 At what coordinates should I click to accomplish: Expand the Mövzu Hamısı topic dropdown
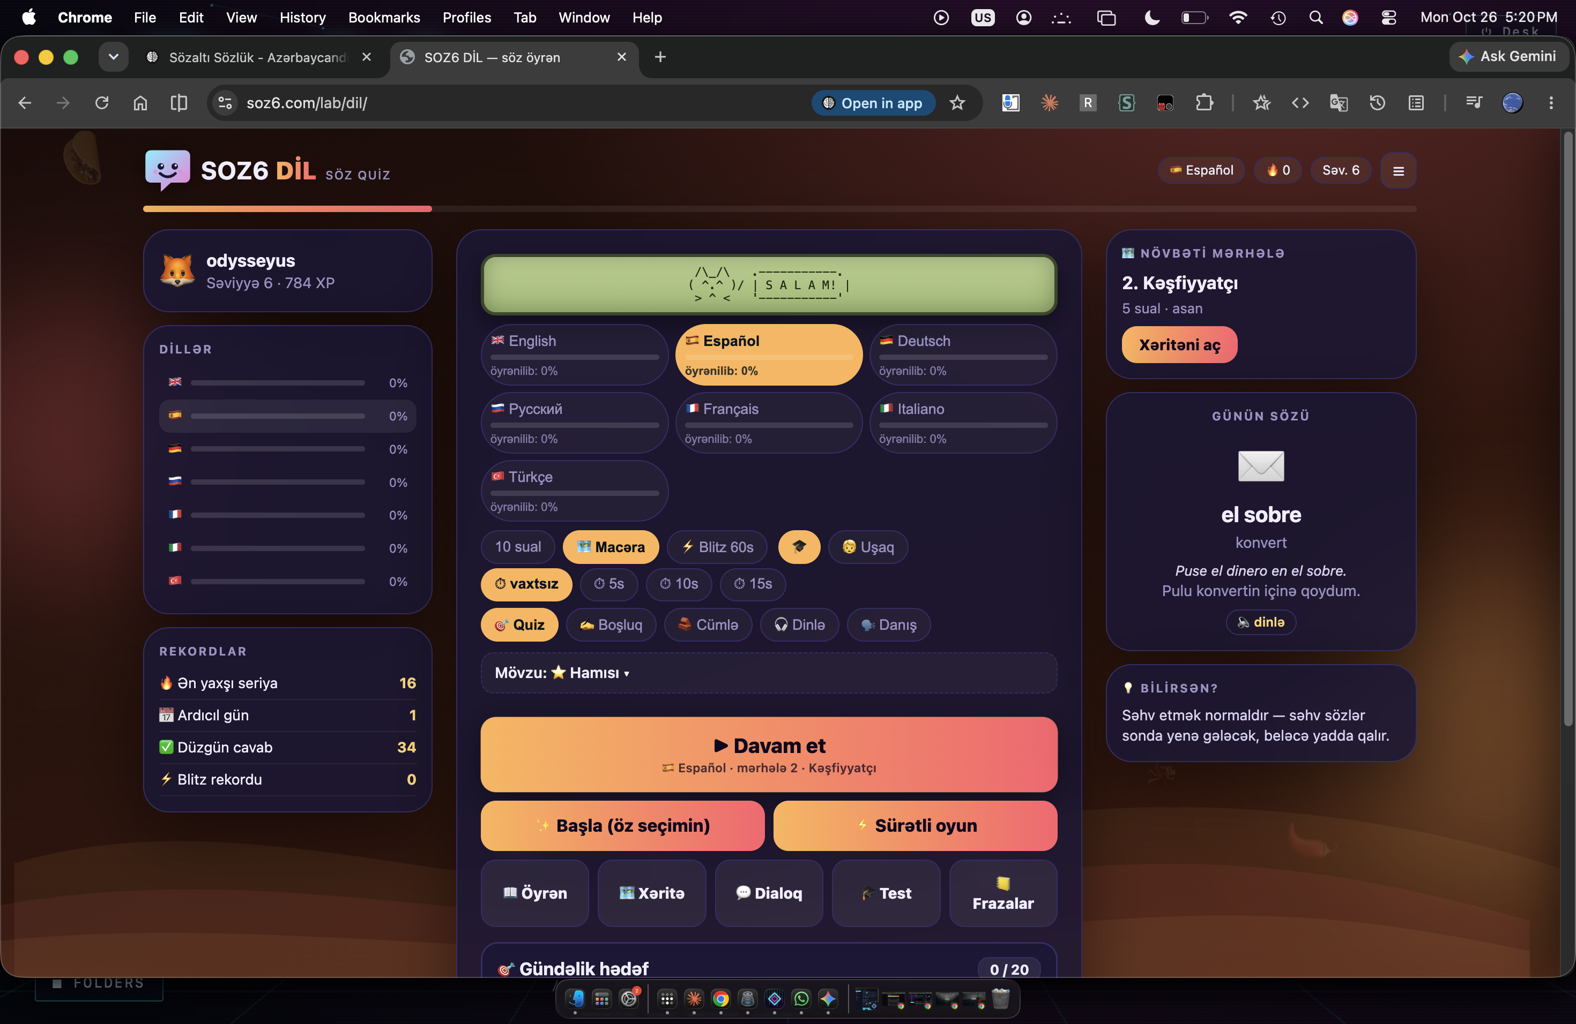[769, 673]
